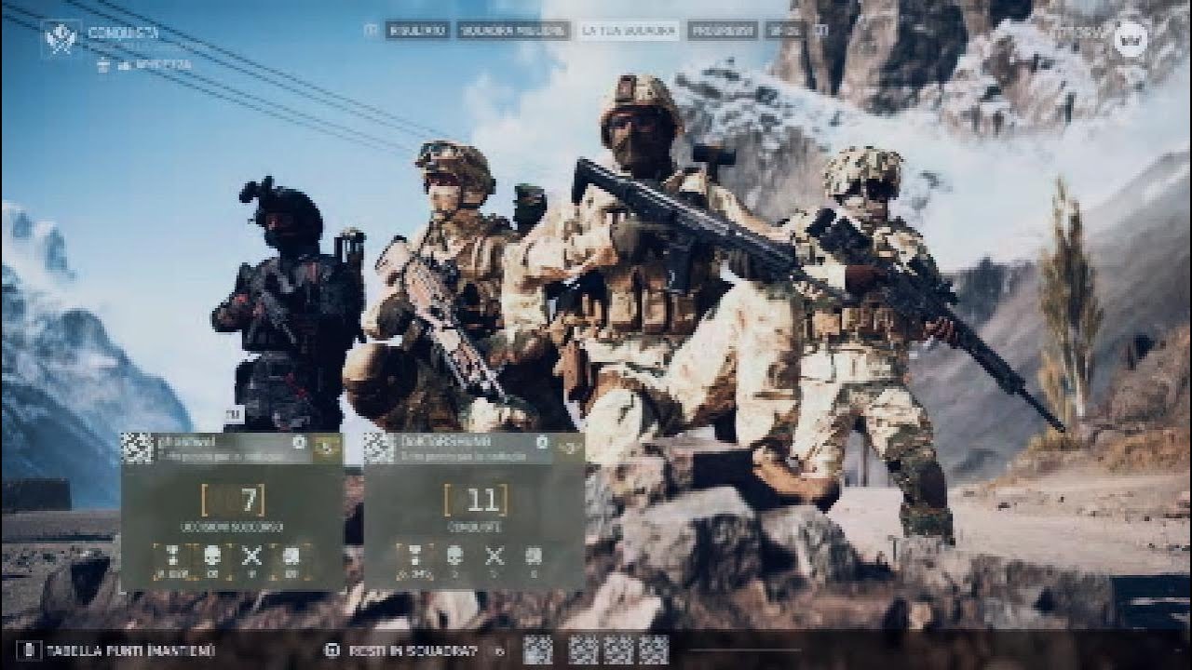The image size is (1192, 670).
Task: Click Tabella Punti (Mantieni) prompt
Action: coord(129,650)
